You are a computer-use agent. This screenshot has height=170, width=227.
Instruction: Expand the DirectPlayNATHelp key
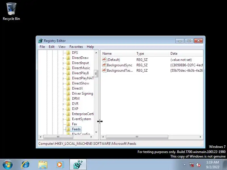click(63, 78)
